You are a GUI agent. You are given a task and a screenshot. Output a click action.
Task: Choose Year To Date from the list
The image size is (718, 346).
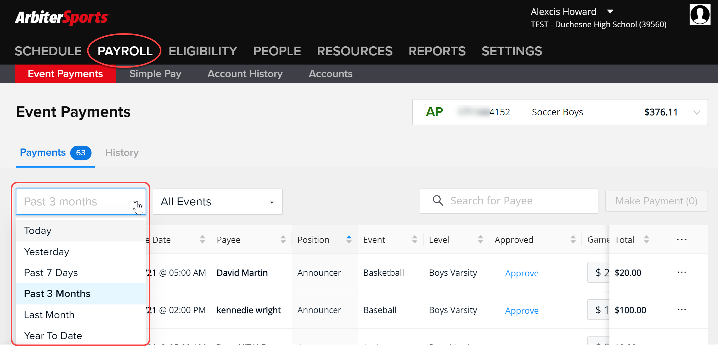tap(81, 336)
